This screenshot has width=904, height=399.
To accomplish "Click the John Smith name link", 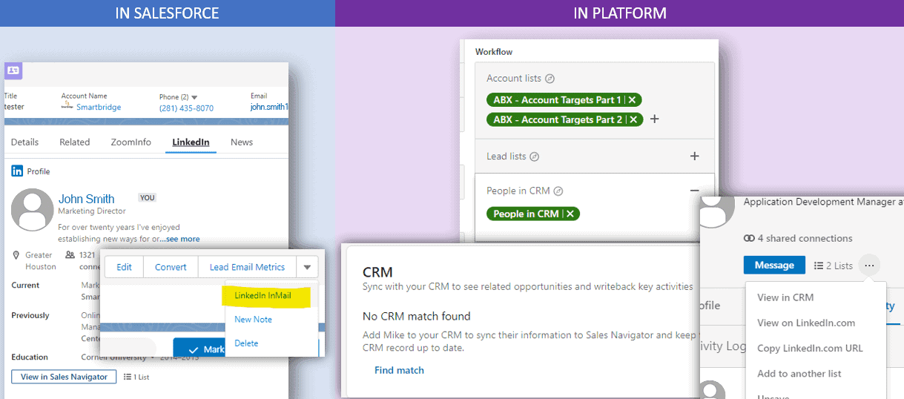I will [86, 199].
